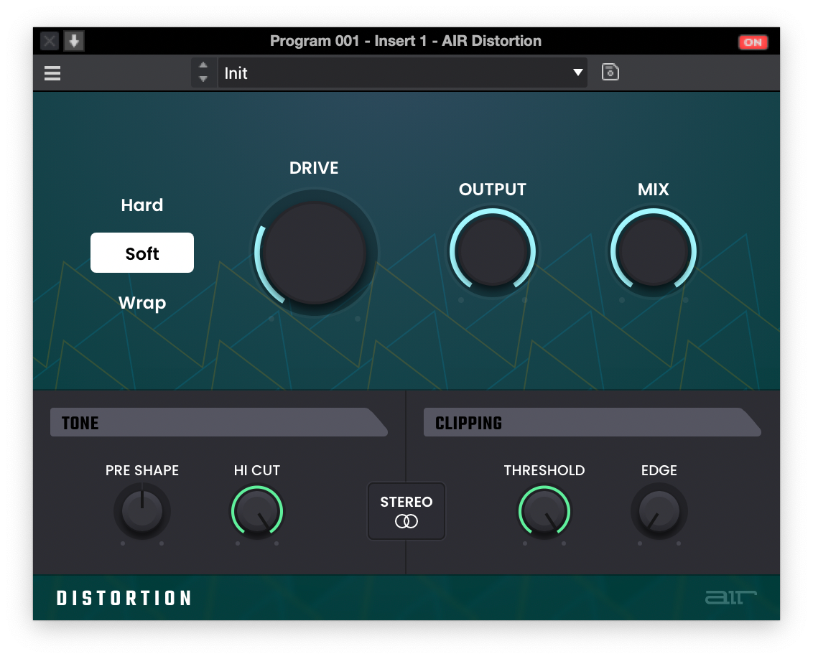Click the save preset disk icon
The image size is (813, 659).
[610, 72]
